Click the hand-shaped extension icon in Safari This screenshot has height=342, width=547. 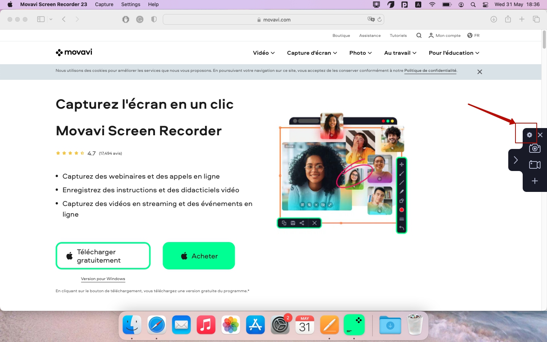click(126, 19)
